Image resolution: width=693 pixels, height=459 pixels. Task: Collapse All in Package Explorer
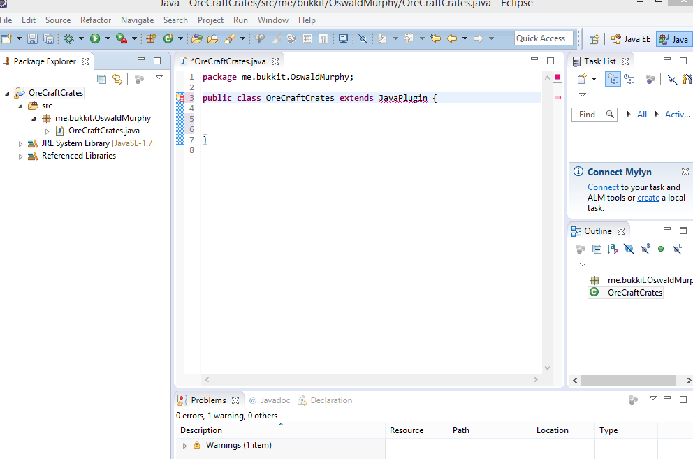tap(102, 79)
